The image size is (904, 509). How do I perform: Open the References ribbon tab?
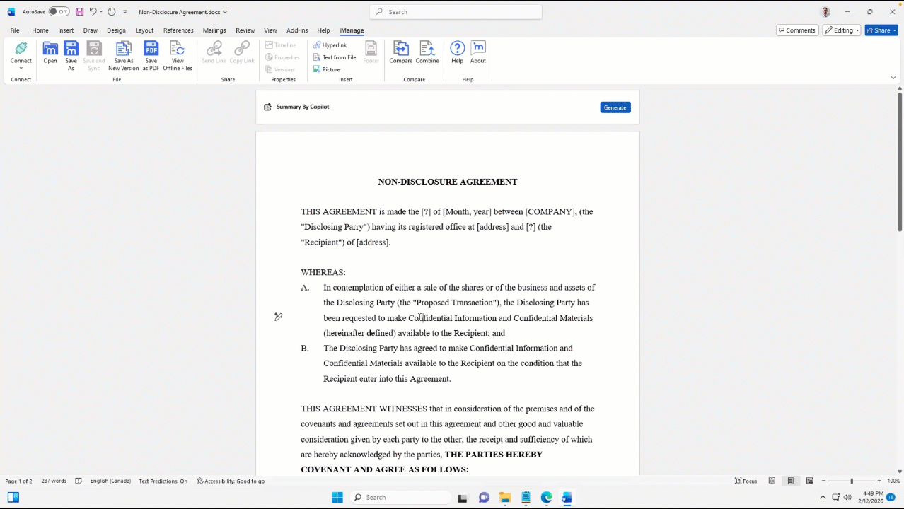(178, 30)
